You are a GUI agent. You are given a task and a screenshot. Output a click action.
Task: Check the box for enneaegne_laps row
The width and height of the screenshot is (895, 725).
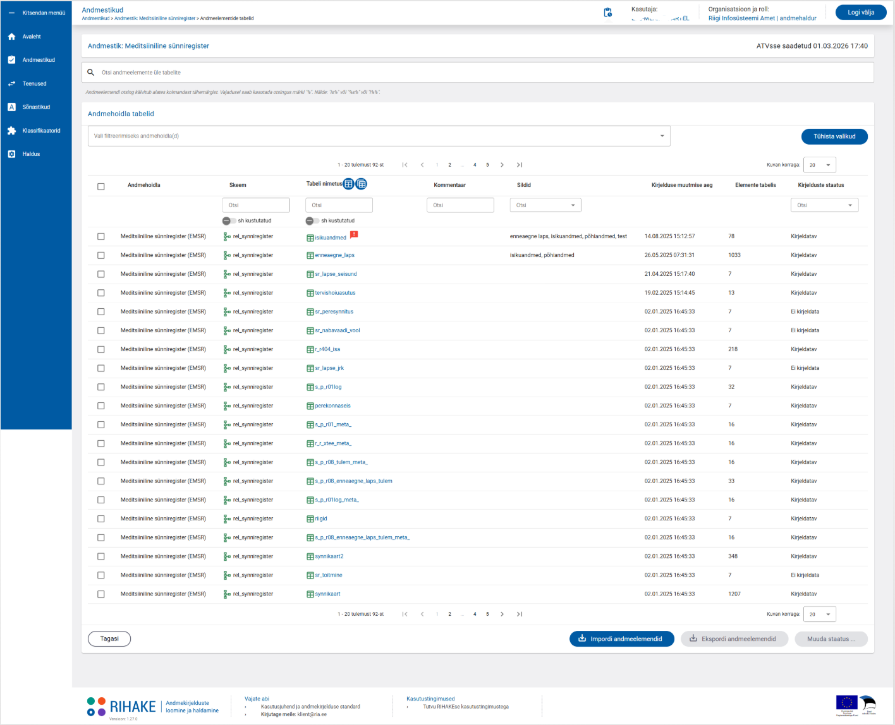pyautogui.click(x=101, y=255)
